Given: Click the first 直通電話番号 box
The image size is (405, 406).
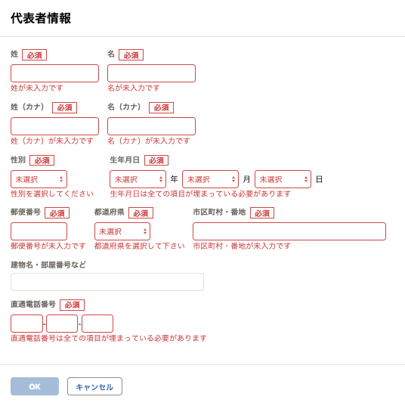Looking at the screenshot, I should tap(26, 324).
